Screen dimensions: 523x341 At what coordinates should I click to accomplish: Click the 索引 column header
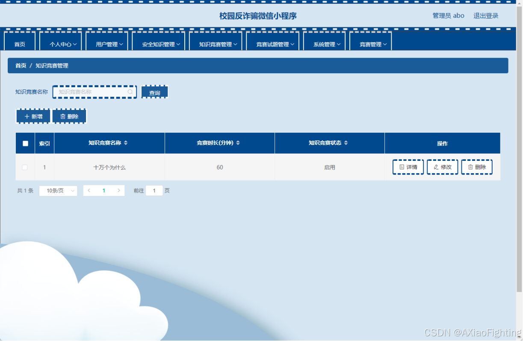(x=44, y=143)
